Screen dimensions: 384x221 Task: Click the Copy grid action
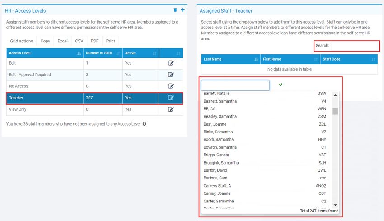[x=45, y=41]
